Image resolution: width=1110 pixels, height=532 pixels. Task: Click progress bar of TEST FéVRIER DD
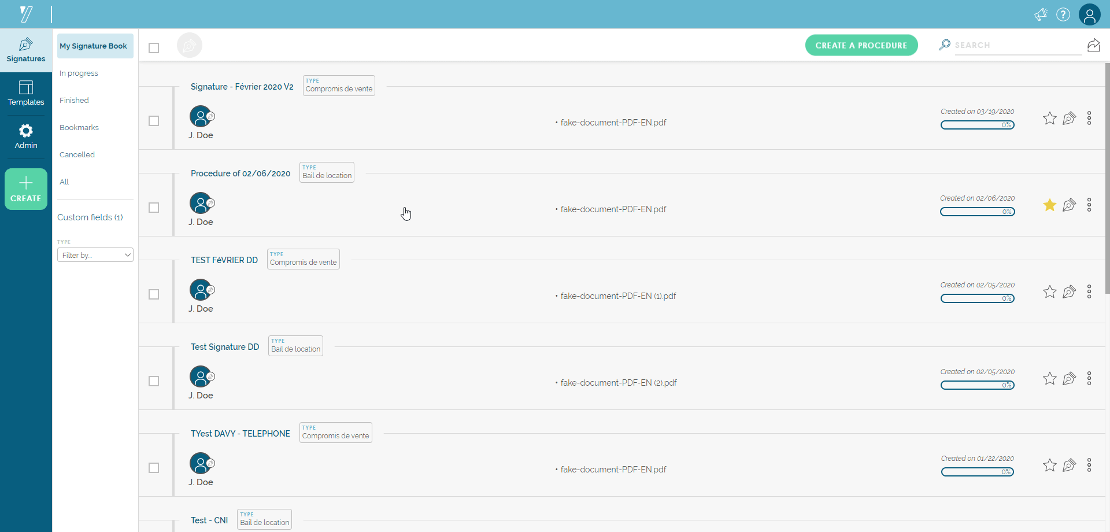click(978, 298)
